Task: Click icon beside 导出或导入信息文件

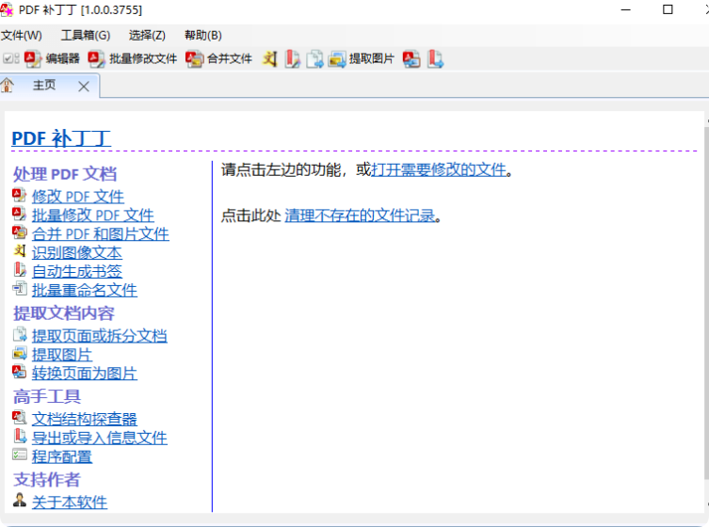Action: point(20,436)
